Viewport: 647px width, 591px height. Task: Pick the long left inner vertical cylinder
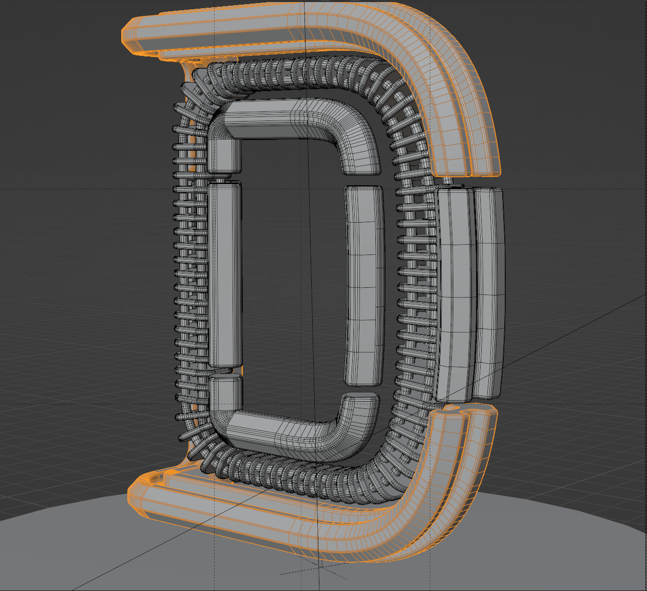[225, 274]
